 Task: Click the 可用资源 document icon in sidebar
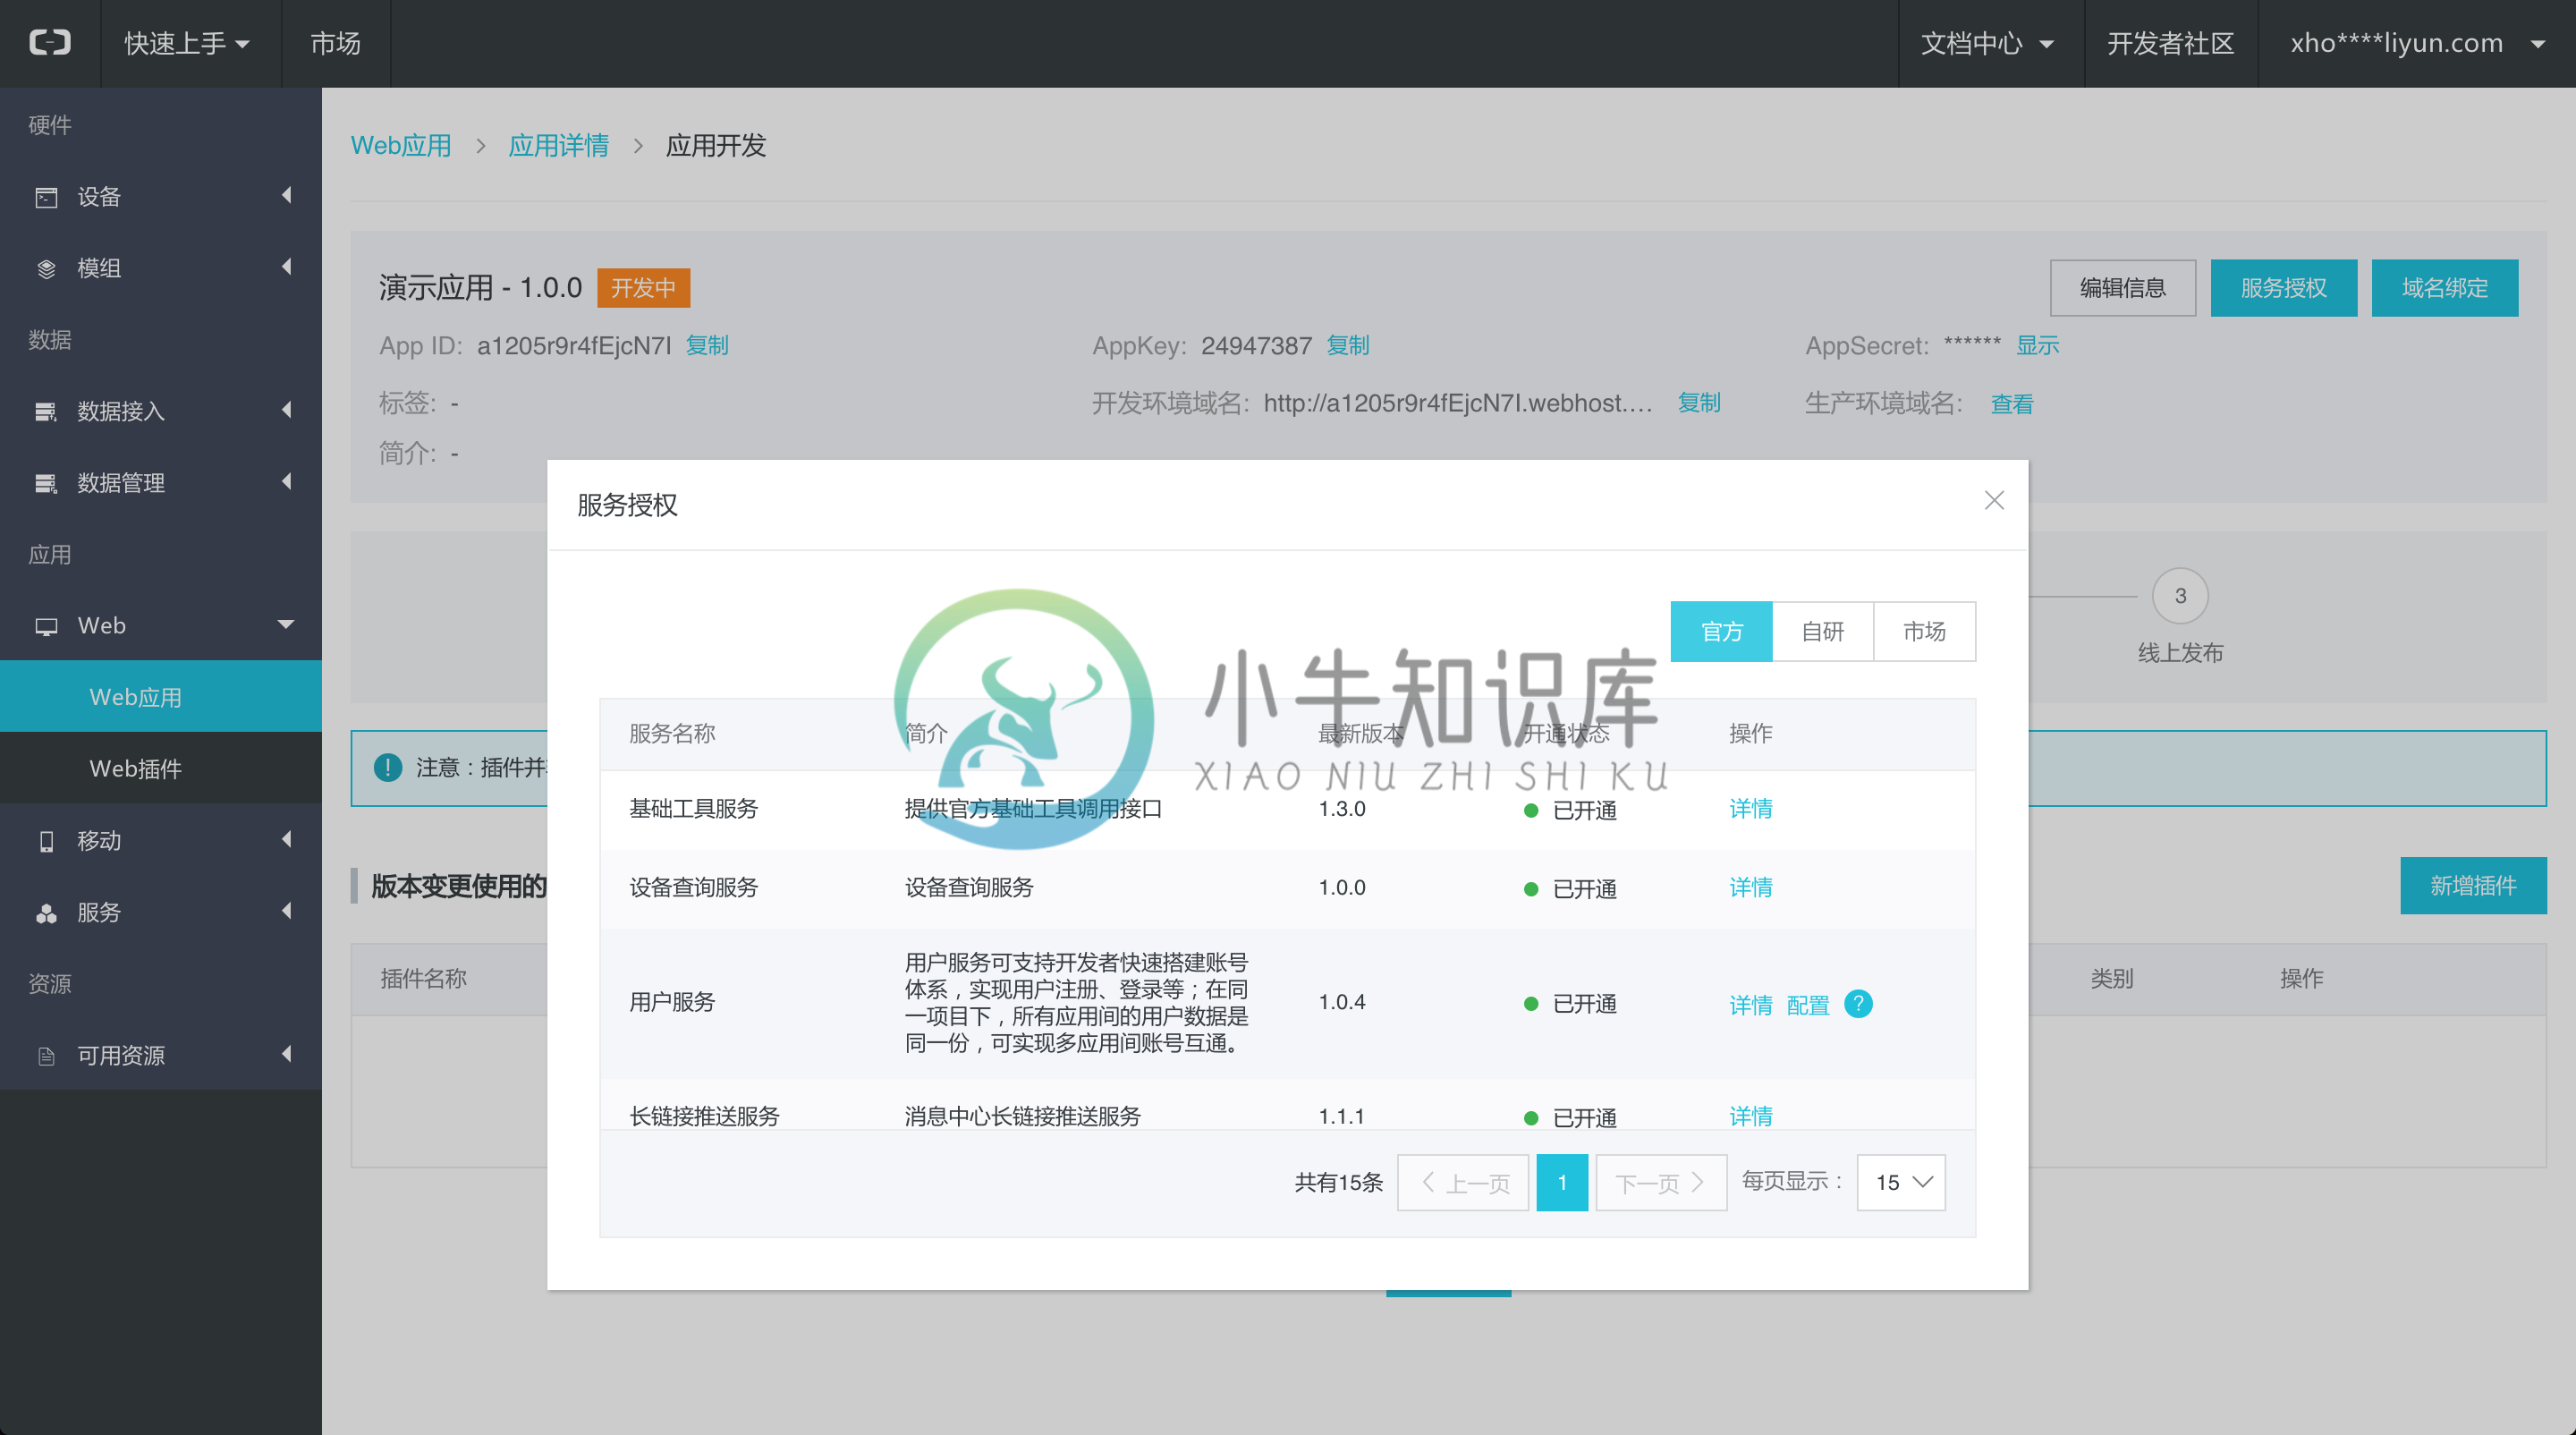pos(46,1056)
